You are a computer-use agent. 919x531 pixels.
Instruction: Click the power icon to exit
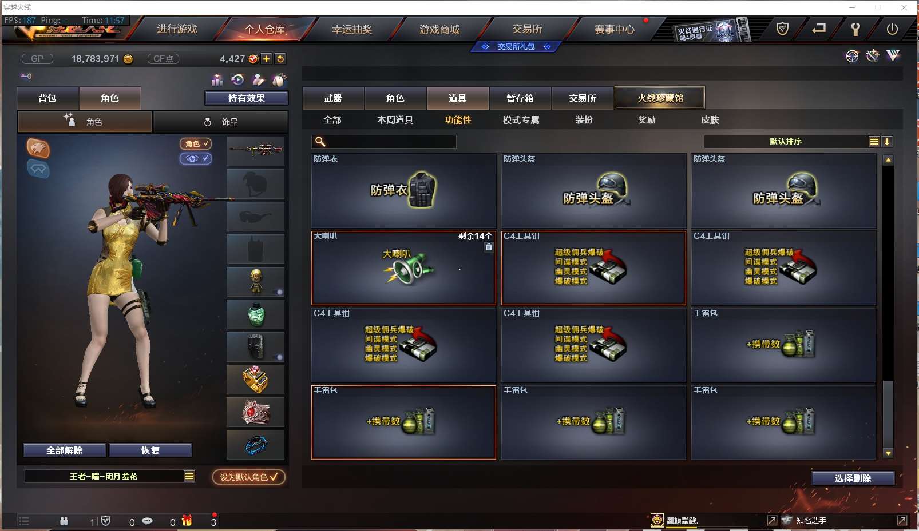pos(892,29)
